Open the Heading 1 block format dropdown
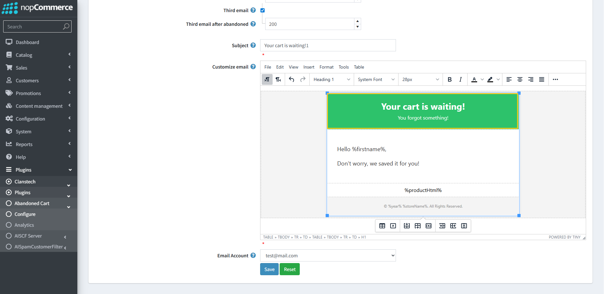 click(x=332, y=79)
